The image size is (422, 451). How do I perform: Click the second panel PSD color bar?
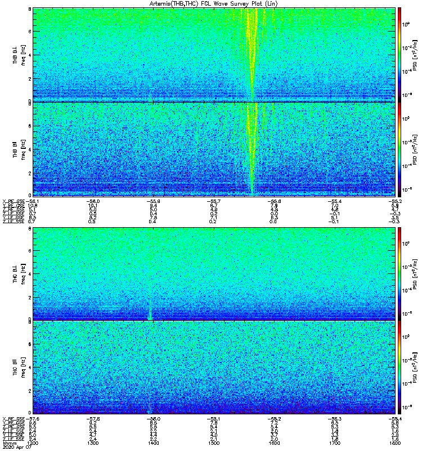399,149
